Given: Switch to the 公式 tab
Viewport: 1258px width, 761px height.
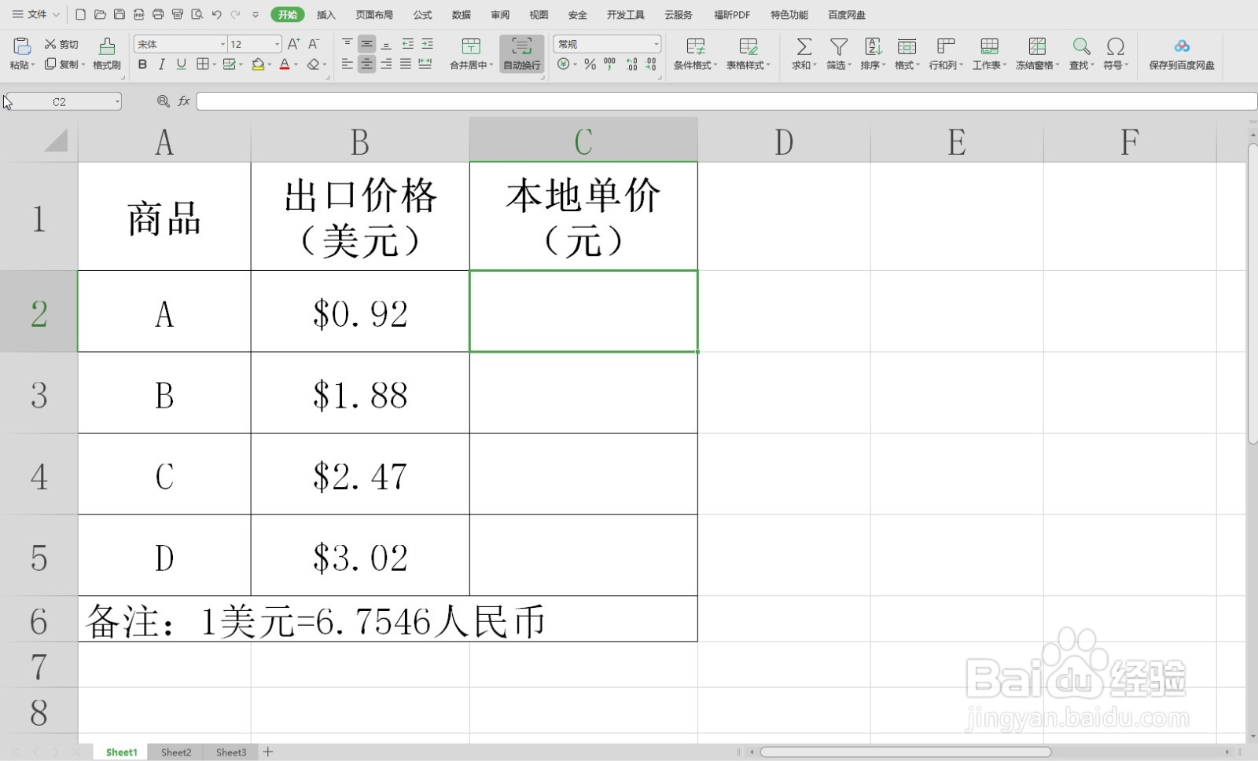Looking at the screenshot, I should 423,14.
